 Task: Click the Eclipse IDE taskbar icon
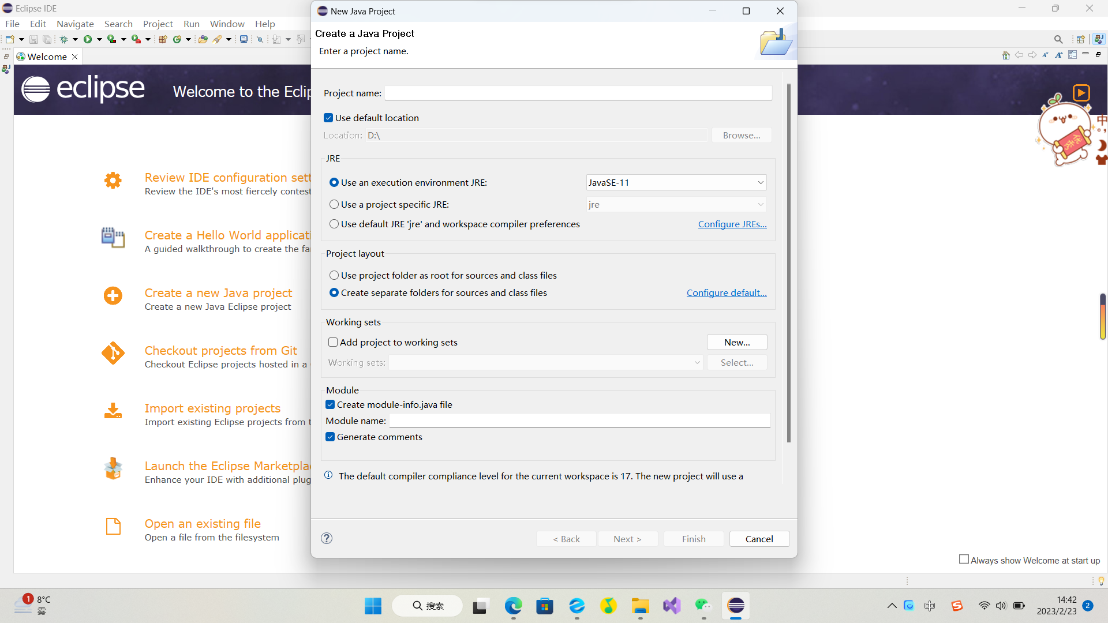point(736,606)
